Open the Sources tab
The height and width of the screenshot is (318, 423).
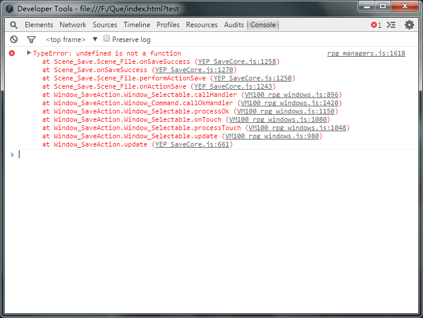(x=105, y=25)
